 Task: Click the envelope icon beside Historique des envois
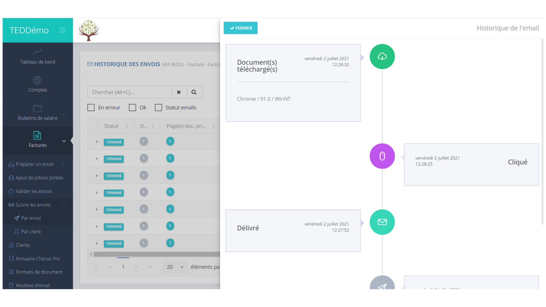click(90, 64)
